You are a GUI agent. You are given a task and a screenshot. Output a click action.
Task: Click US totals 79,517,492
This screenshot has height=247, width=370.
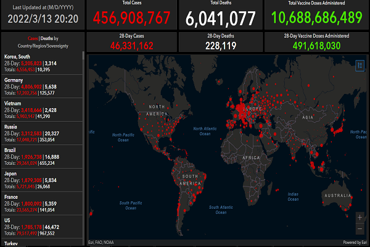[x=27, y=233]
